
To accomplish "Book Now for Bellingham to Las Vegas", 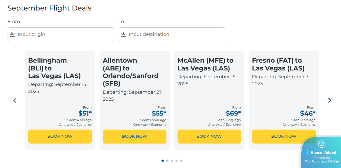I will point(60,136).
